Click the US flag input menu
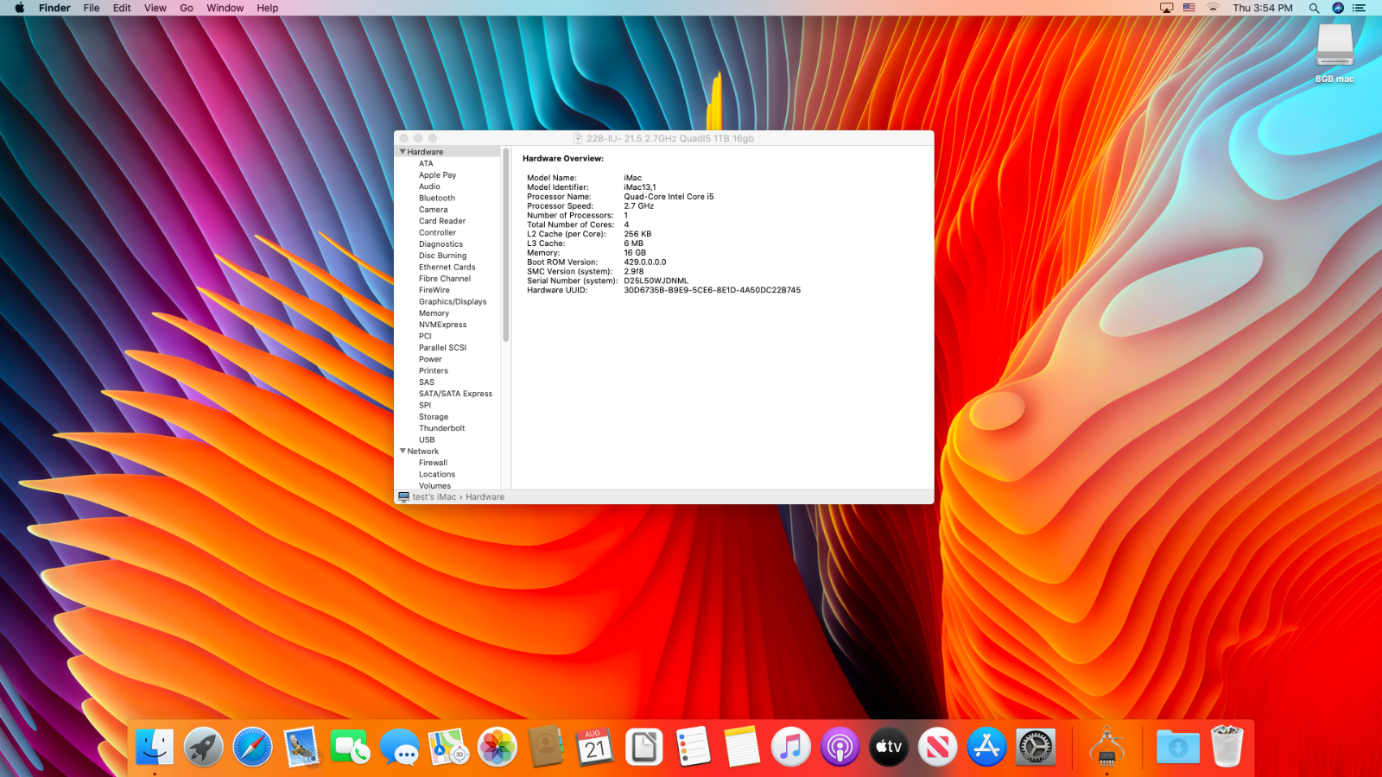 pyautogui.click(x=1189, y=8)
